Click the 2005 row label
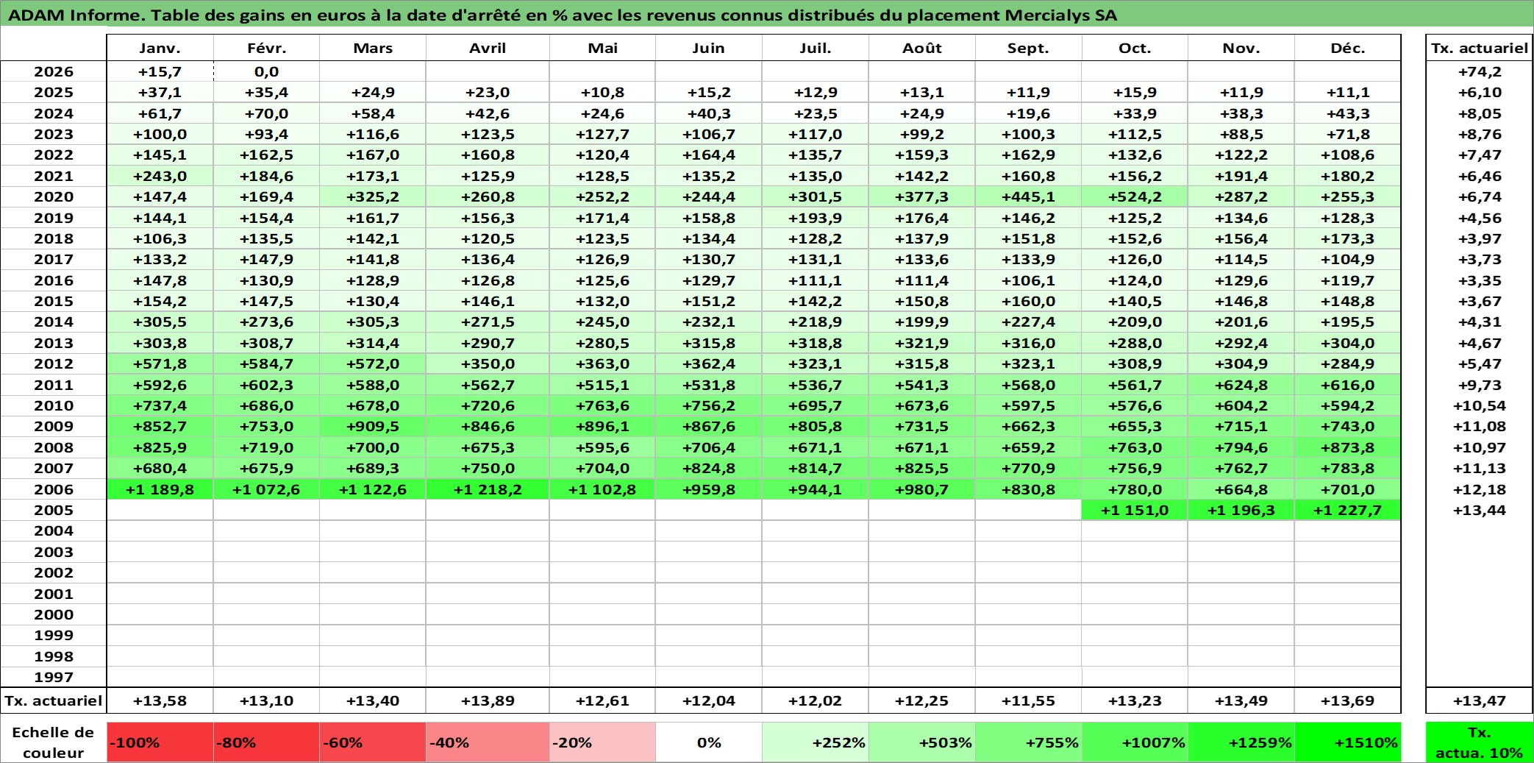The width and height of the screenshot is (1534, 763). [54, 510]
